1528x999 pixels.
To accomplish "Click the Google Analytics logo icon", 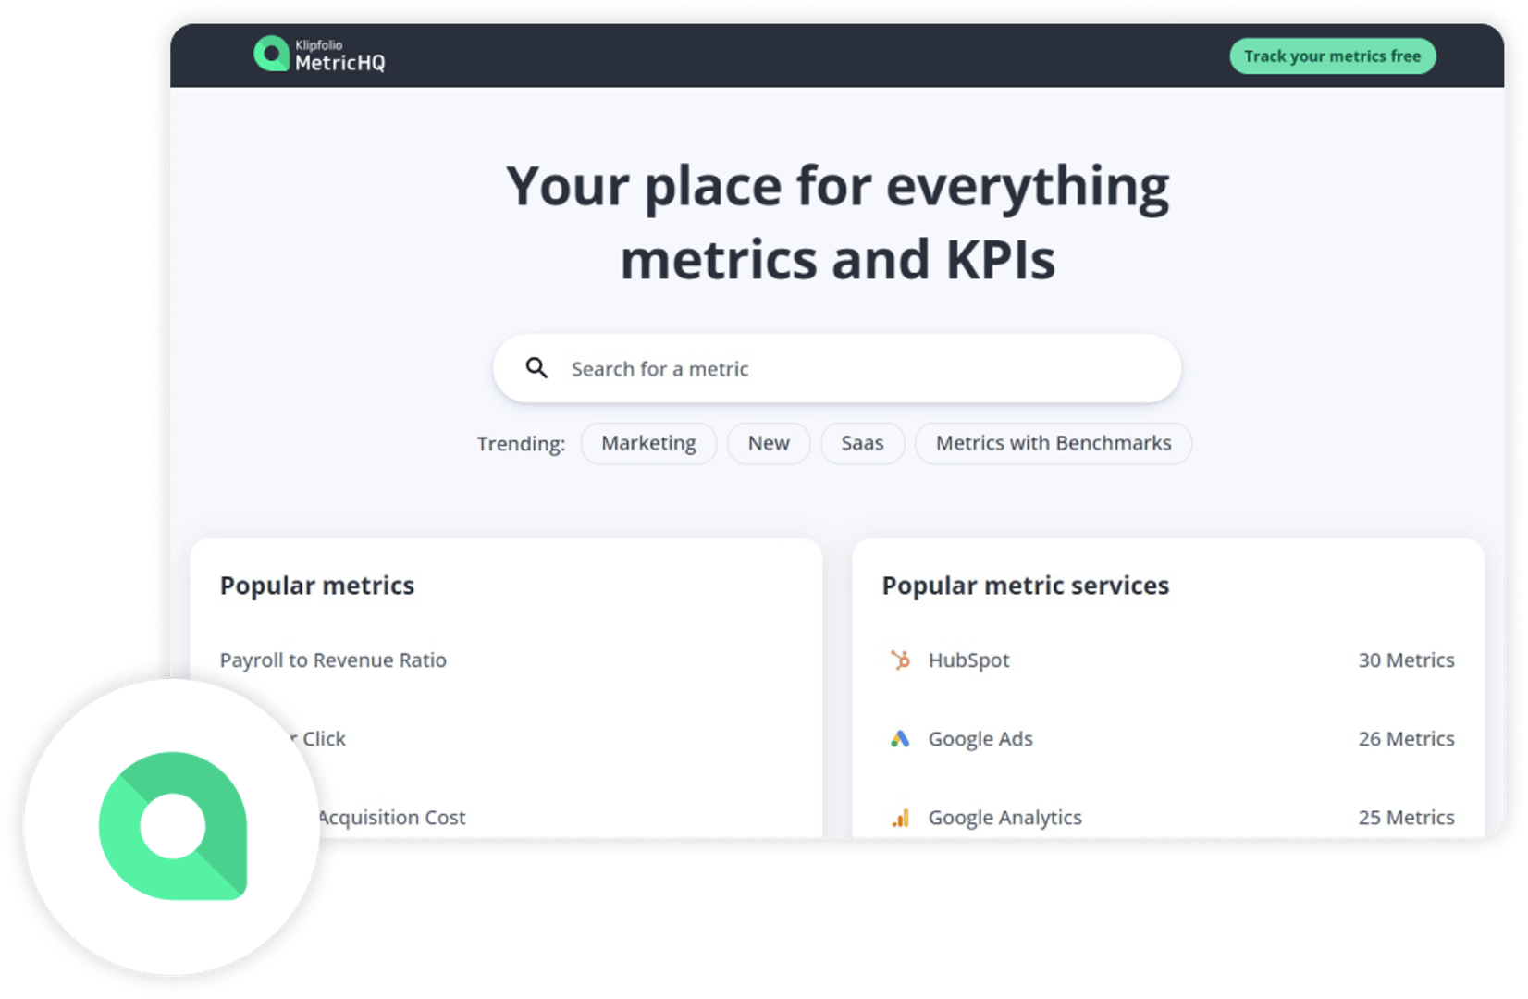I will click(x=900, y=818).
